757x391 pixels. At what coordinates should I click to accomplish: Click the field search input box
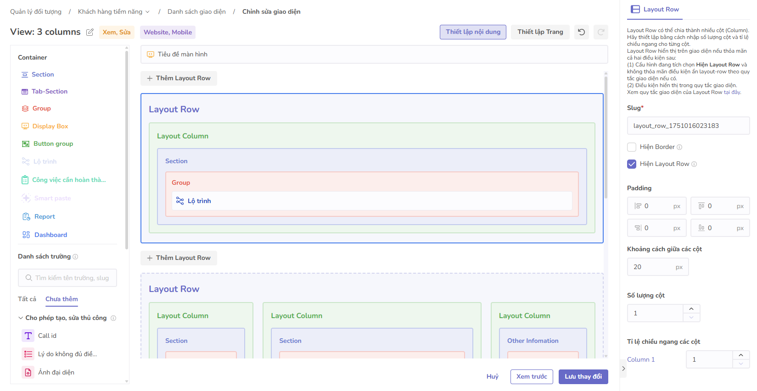pos(67,278)
